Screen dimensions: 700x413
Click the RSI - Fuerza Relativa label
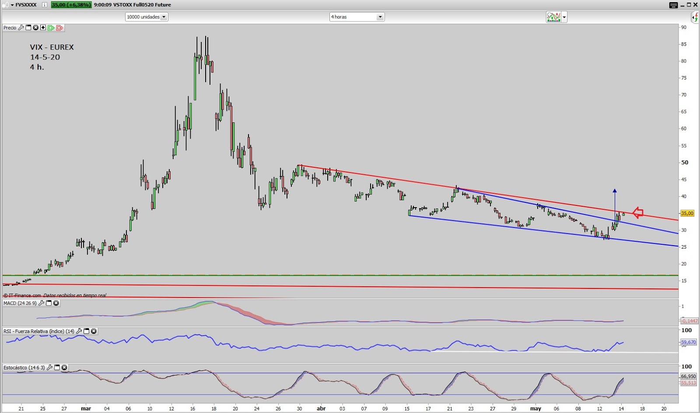[x=39, y=331]
